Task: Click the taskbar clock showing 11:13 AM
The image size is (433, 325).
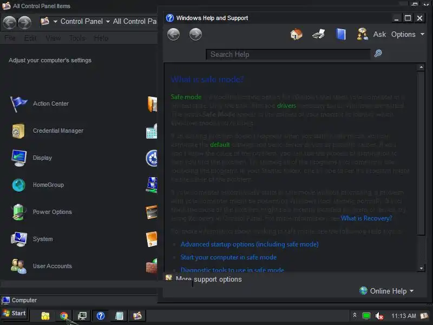Action: (x=403, y=316)
